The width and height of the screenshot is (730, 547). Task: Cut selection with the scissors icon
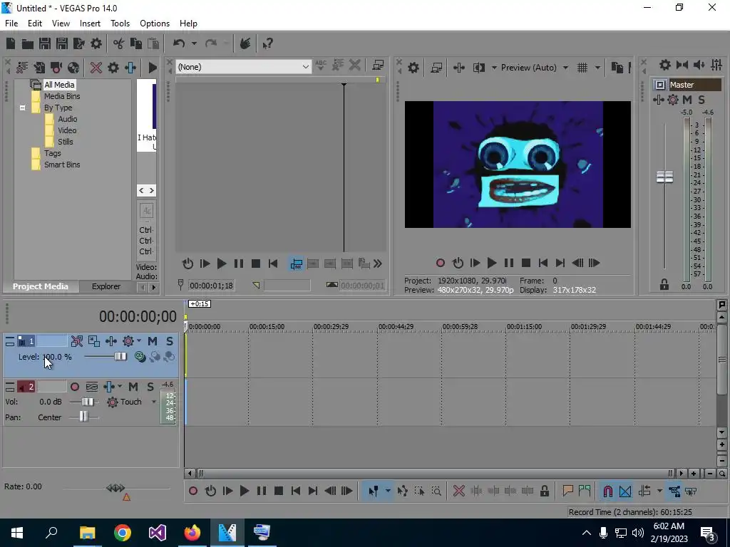pyautogui.click(x=119, y=43)
